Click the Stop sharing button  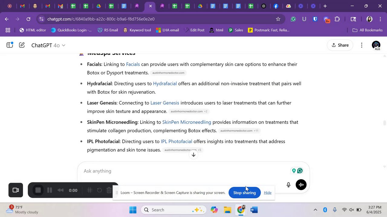[245, 193]
